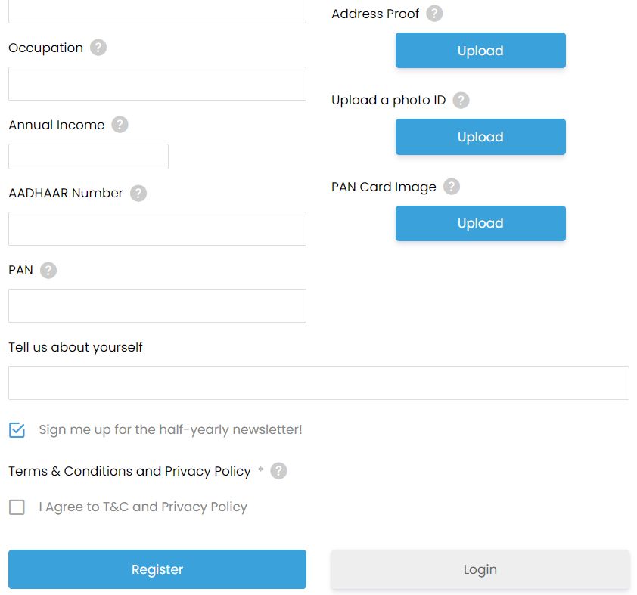Go to the Login button
637x595 pixels.
(480, 569)
